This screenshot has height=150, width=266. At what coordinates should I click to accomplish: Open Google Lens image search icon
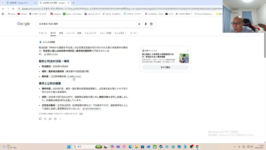tap(151, 24)
